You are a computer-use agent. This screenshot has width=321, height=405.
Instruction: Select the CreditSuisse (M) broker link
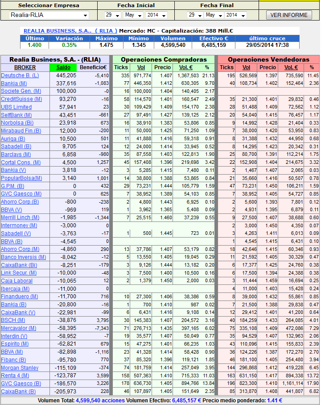21,99
